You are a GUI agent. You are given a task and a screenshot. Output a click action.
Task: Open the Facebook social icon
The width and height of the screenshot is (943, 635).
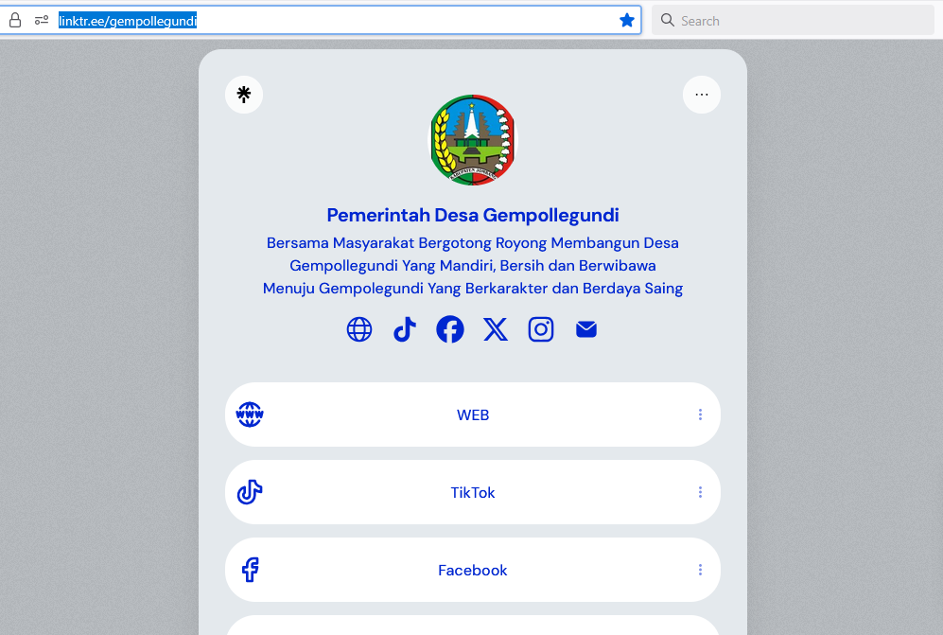click(450, 329)
